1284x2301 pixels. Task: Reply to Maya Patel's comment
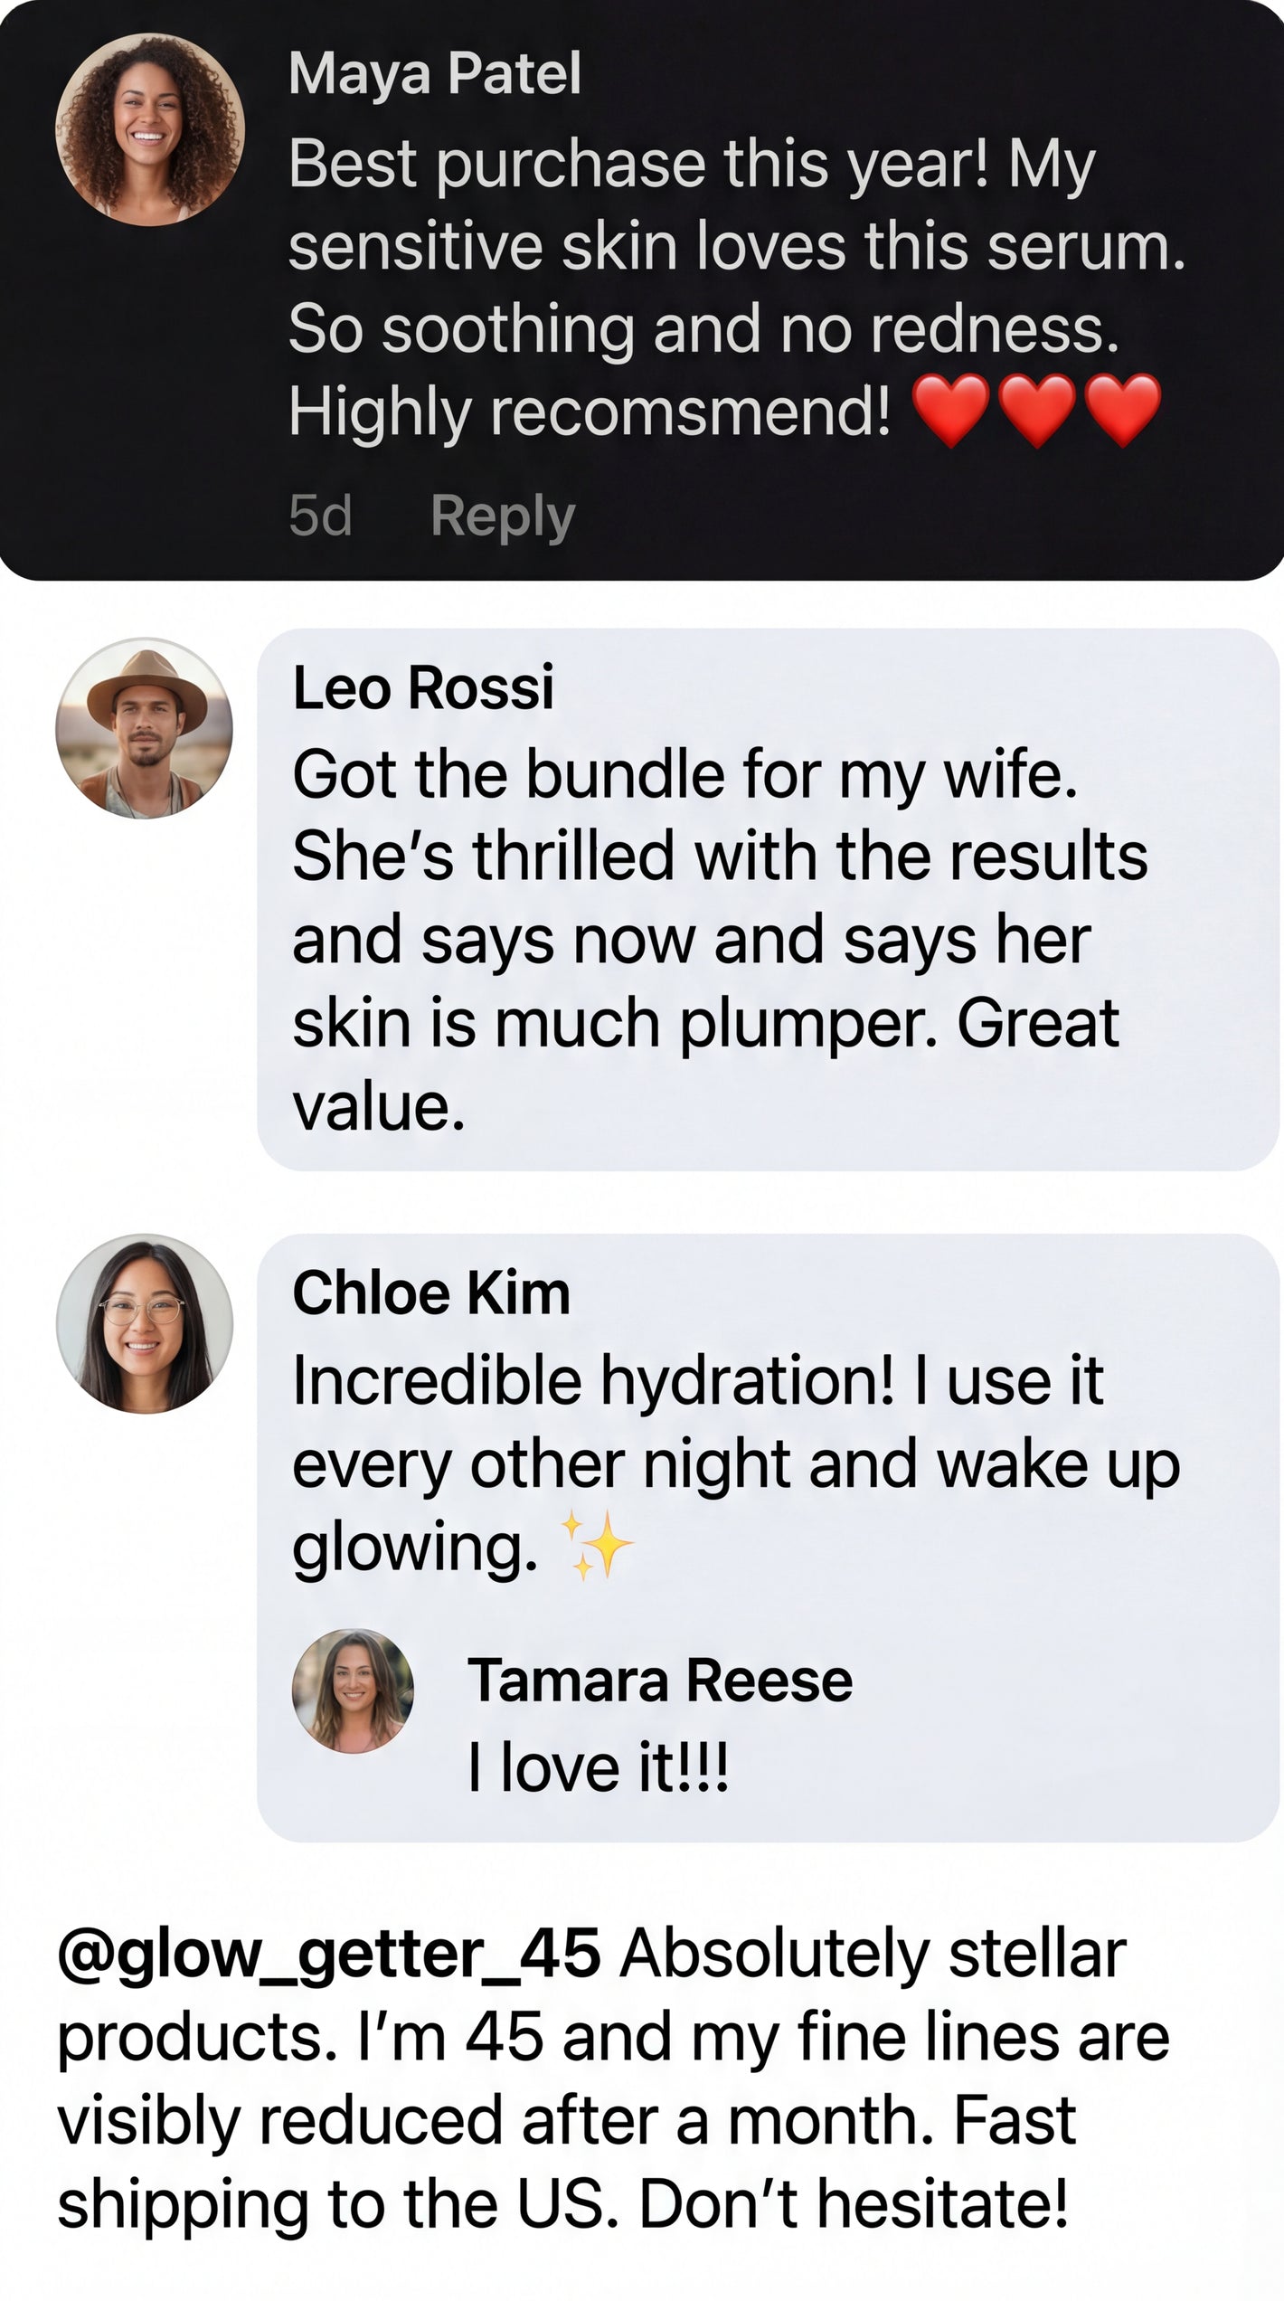point(503,516)
